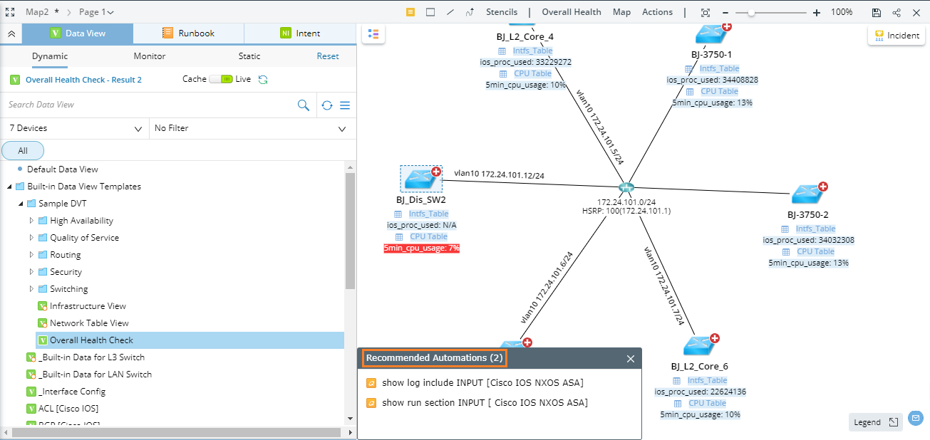930x440 pixels.
Task: Open the Actions menu
Action: (x=657, y=11)
